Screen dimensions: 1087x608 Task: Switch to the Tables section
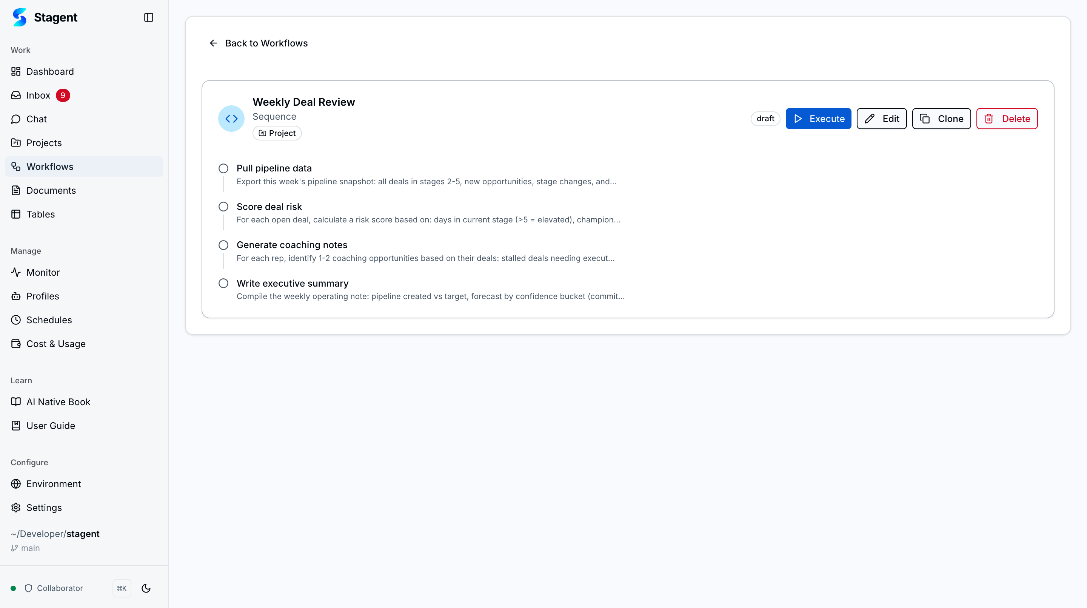tap(40, 214)
